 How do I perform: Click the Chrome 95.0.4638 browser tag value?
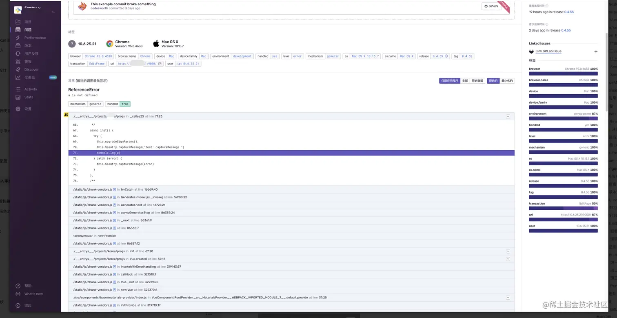tap(98, 56)
